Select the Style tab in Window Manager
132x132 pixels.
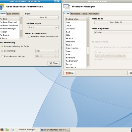tap(67, 14)
